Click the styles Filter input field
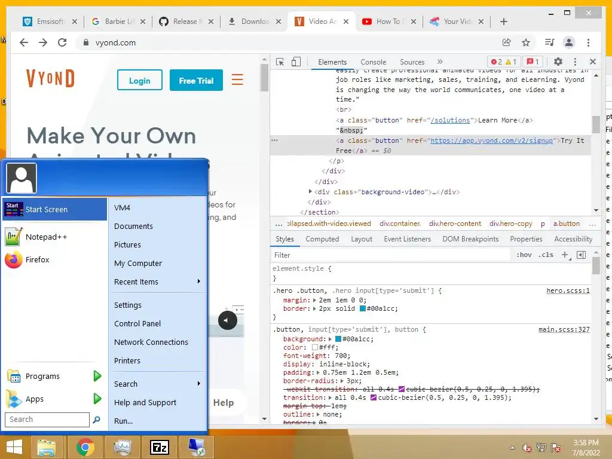 coord(390,255)
